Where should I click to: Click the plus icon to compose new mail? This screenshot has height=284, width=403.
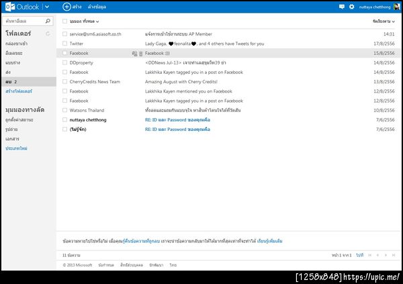coord(66,7)
